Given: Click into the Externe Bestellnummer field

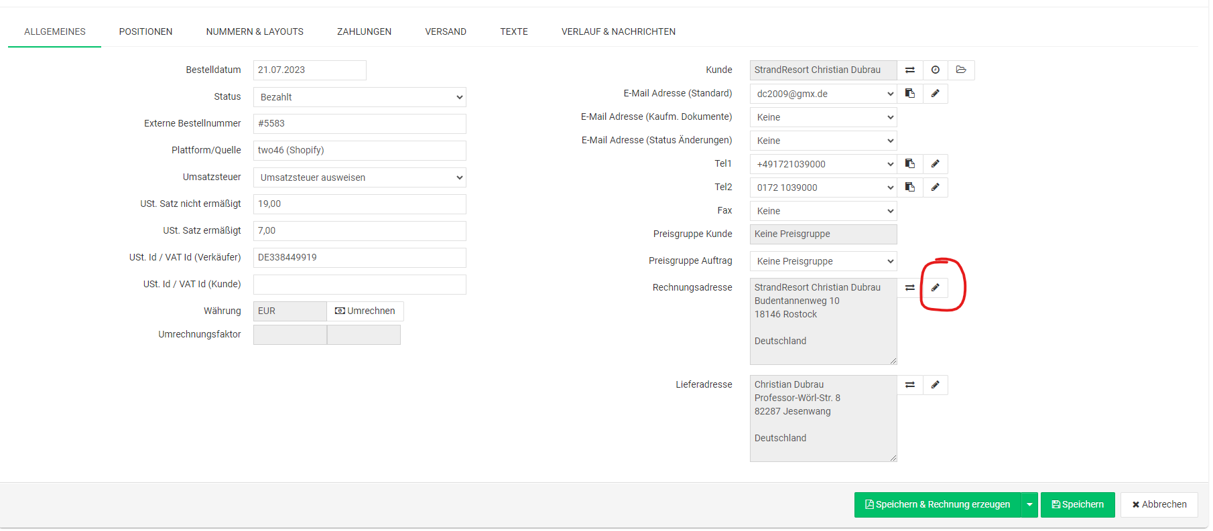Looking at the screenshot, I should [359, 124].
